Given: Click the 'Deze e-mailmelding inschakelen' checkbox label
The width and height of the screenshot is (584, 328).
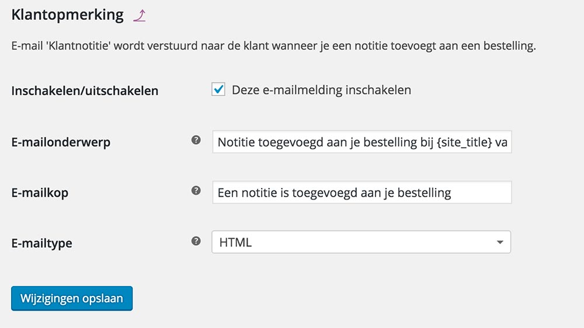Looking at the screenshot, I should pyautogui.click(x=321, y=90).
